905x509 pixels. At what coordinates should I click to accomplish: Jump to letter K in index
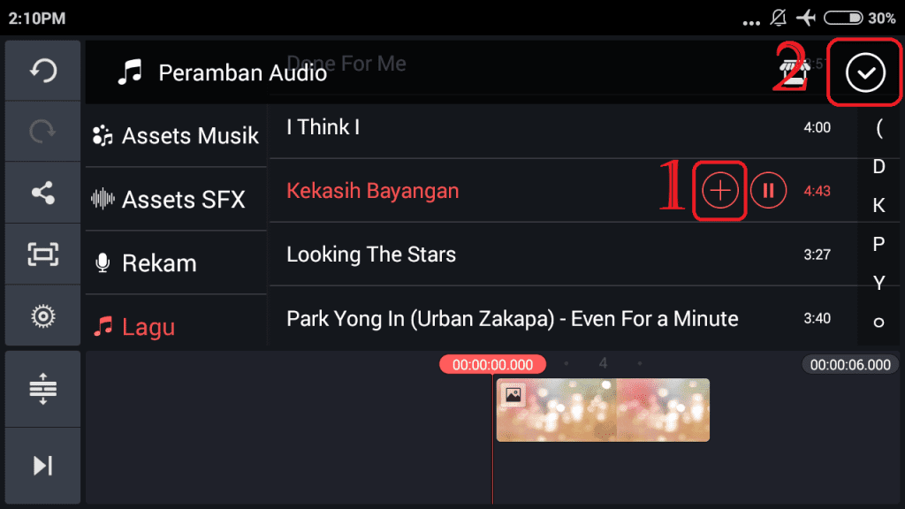(x=878, y=206)
